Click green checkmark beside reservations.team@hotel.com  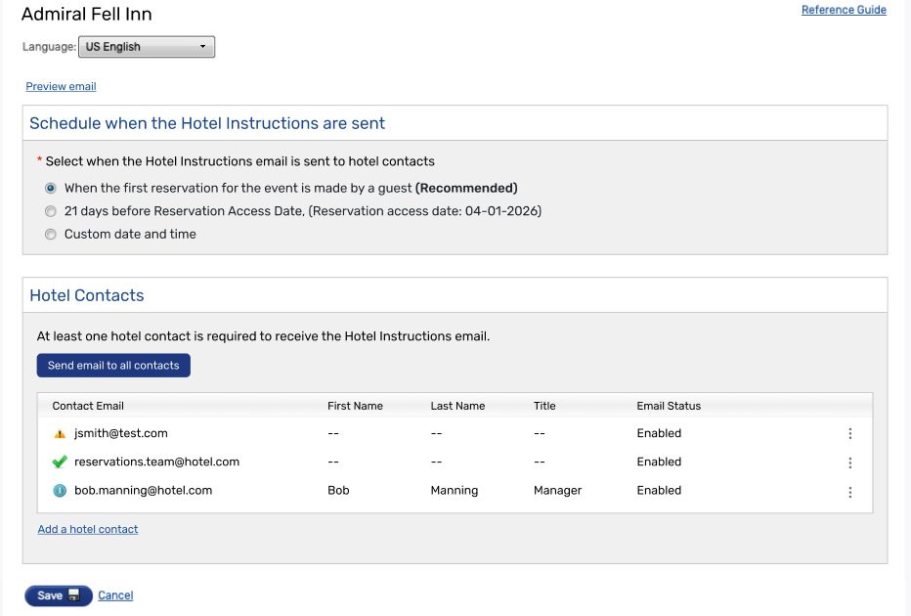point(60,462)
